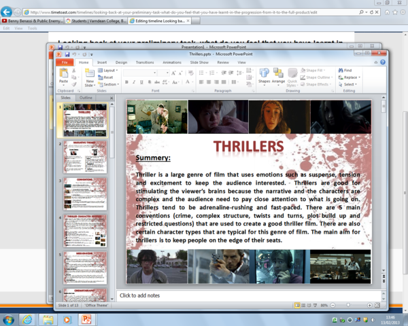Select slide 3 Conventions thumbnail
This screenshot has width=408, height=326.
[85, 194]
